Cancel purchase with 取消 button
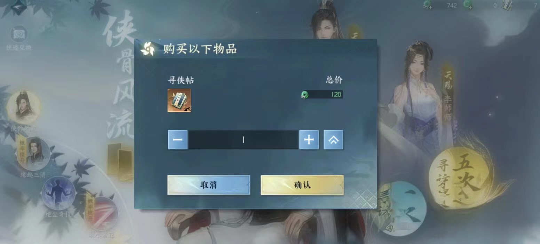Viewport: 540px width, 244px height. [x=209, y=185]
